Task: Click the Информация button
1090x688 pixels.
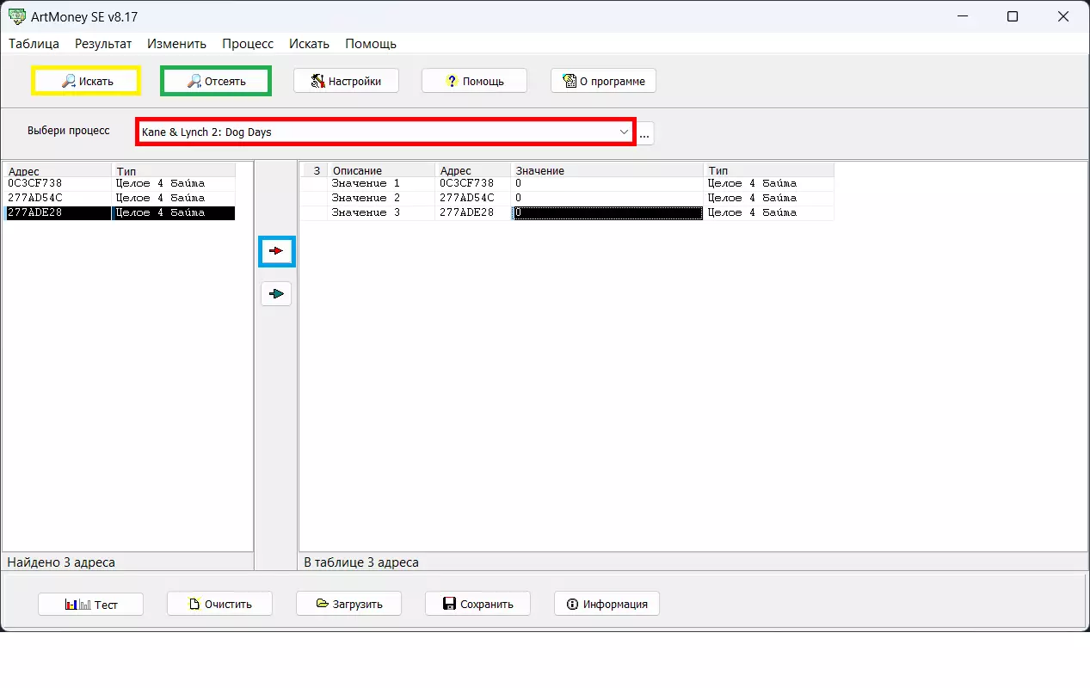Action: pos(607,604)
